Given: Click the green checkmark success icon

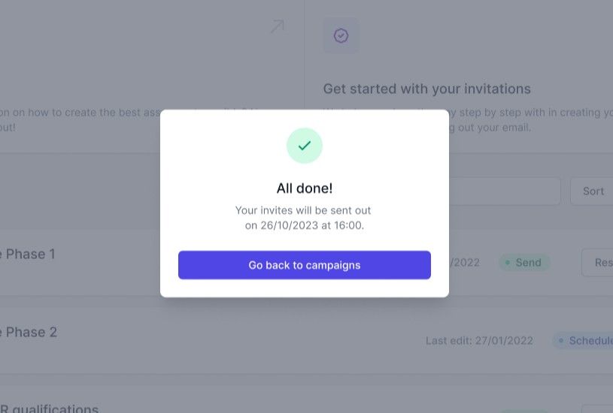Looking at the screenshot, I should (305, 146).
